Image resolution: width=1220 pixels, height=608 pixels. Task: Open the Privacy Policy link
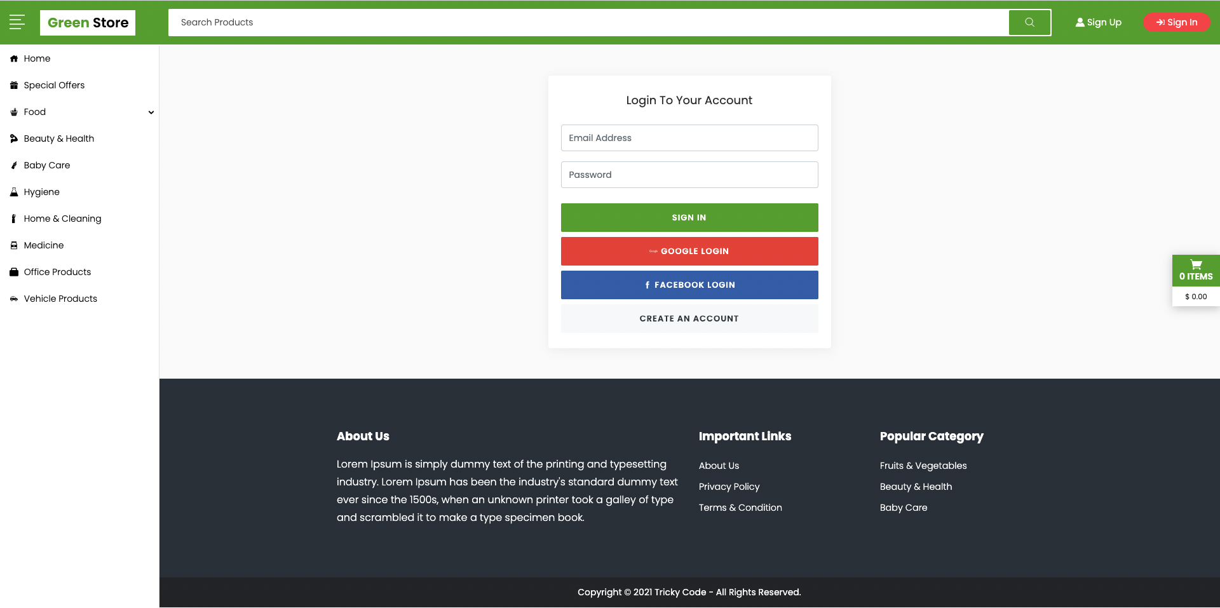click(728, 487)
